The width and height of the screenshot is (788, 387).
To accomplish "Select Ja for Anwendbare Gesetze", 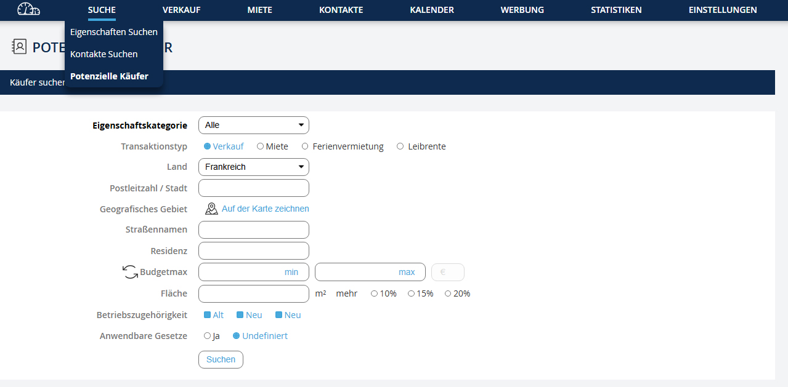I will tap(207, 336).
